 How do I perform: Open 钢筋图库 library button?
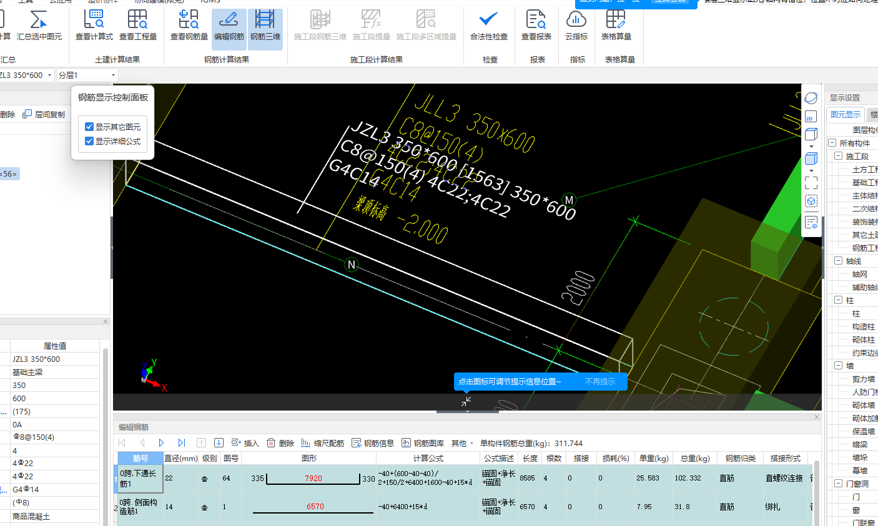(423, 443)
